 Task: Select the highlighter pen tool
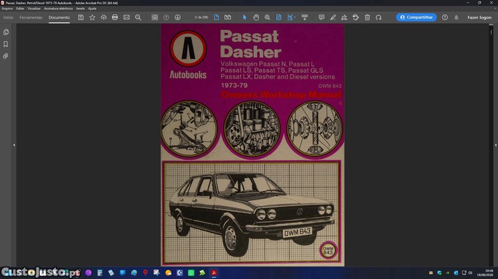[x=333, y=17]
